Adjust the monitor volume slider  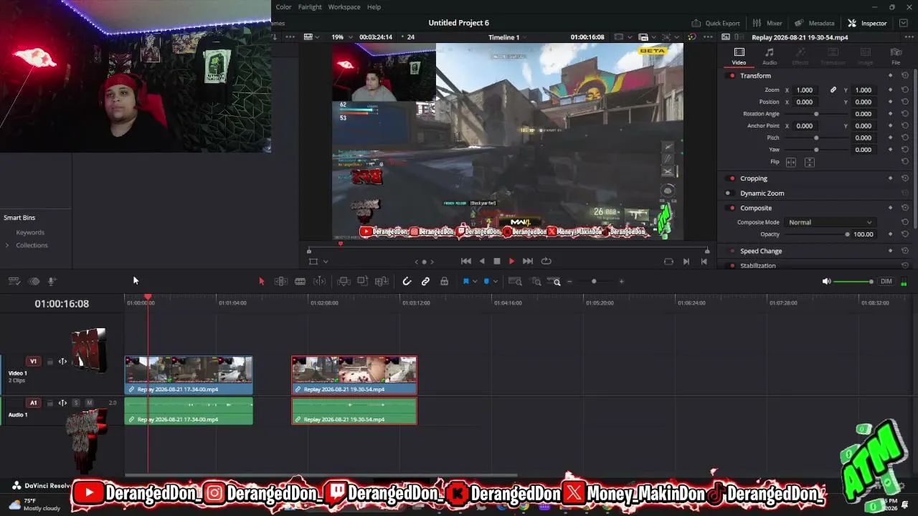(853, 282)
